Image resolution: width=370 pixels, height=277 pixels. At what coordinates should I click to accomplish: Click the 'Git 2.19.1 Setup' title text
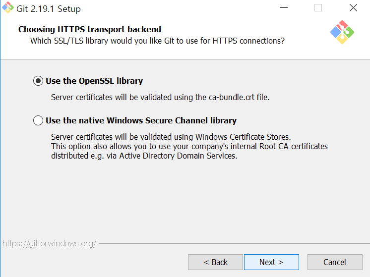49,9
